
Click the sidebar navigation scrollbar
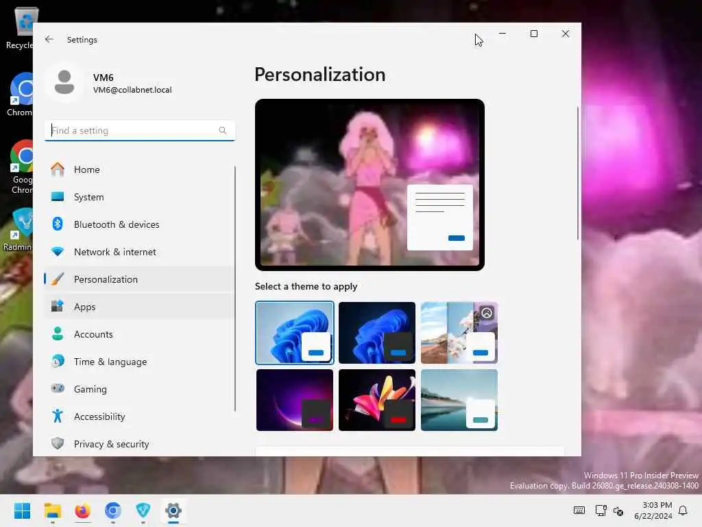coord(235,289)
